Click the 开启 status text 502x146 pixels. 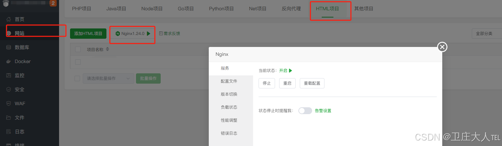(x=283, y=71)
